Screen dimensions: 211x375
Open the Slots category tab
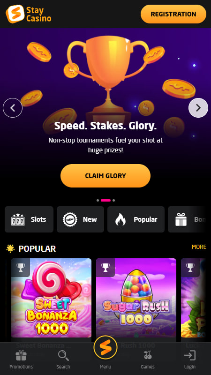coord(29,219)
